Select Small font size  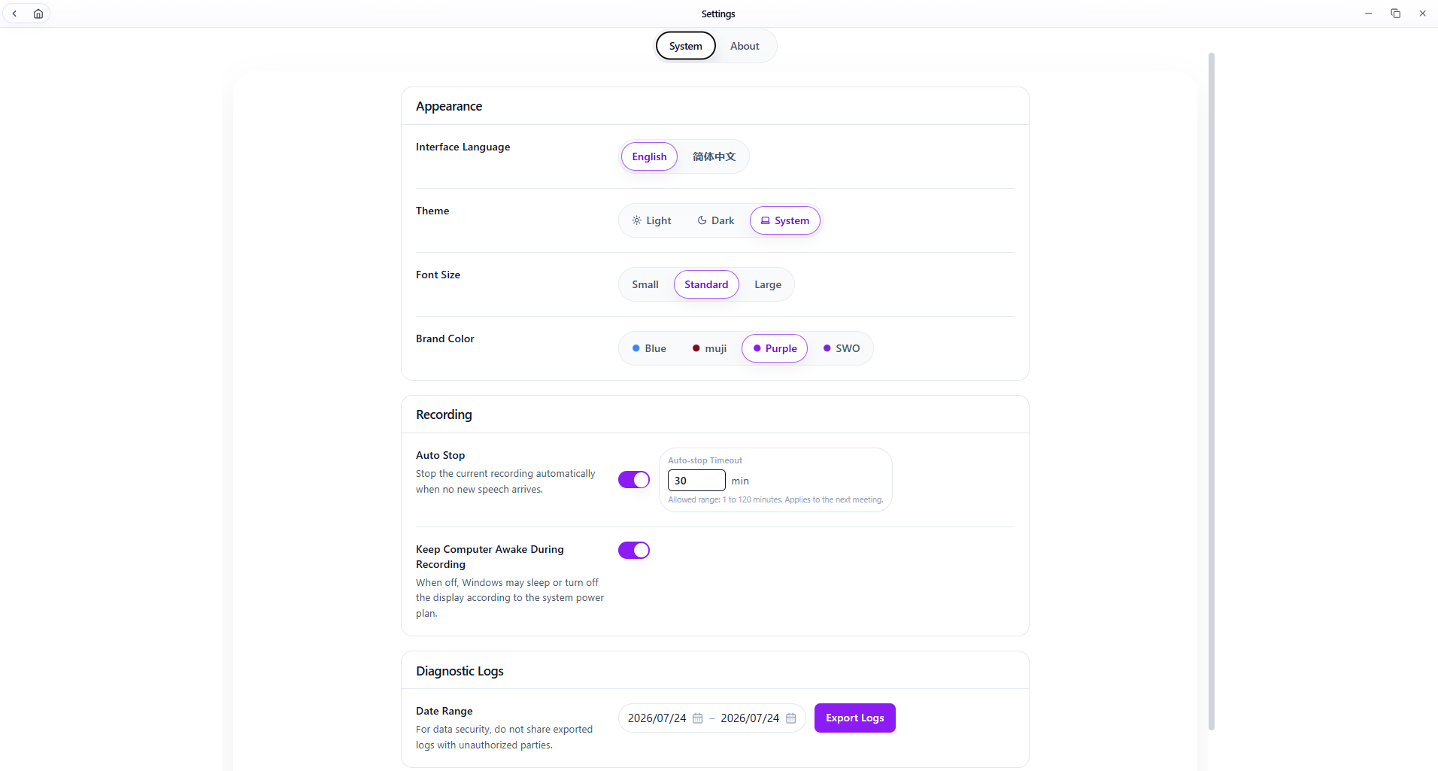645,284
